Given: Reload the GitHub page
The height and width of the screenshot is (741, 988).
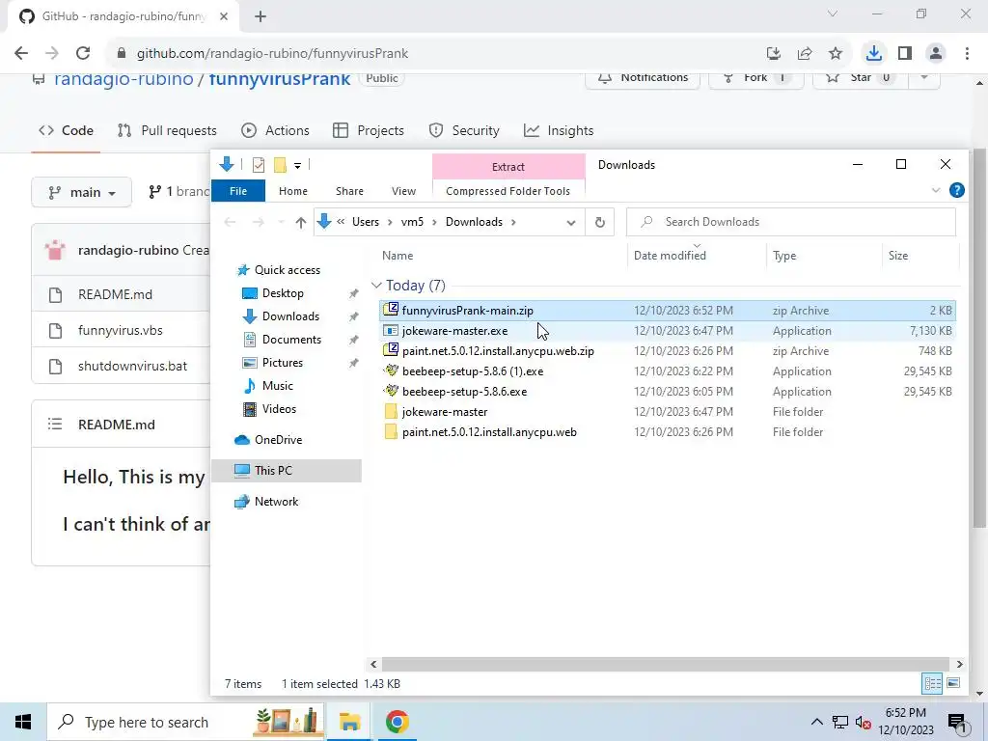Looking at the screenshot, I should [83, 53].
